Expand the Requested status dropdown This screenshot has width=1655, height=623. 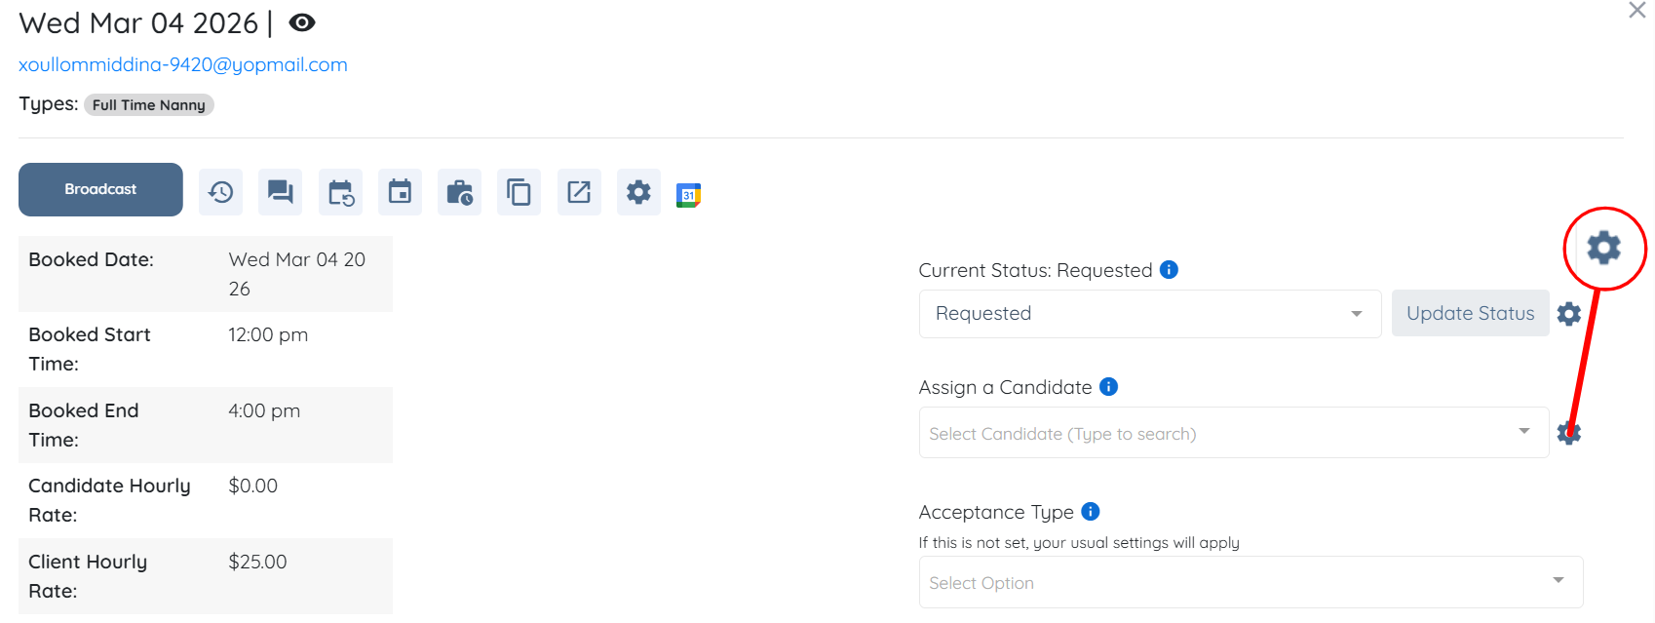coord(1149,314)
